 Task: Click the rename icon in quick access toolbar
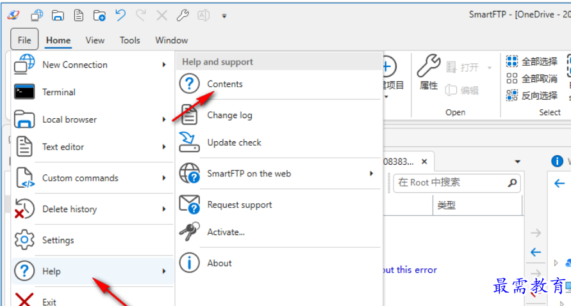click(x=203, y=15)
